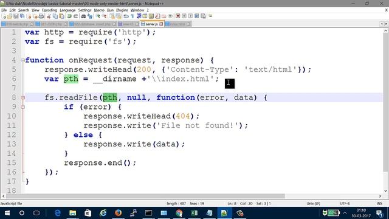Collapse the onRequest function fold on line 4

tap(23, 60)
